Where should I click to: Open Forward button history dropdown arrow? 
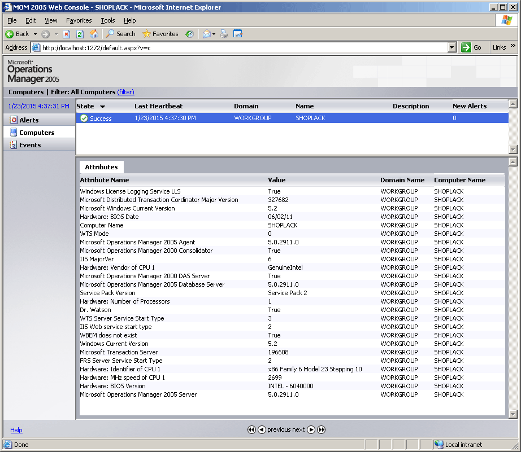56,34
